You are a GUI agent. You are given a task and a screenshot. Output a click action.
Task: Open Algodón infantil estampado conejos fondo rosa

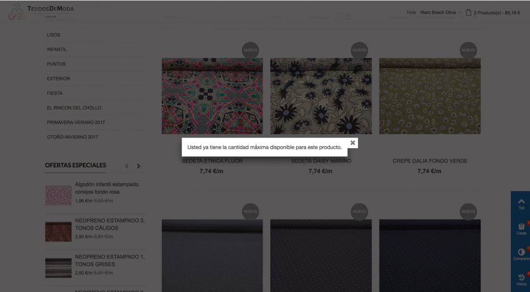[107, 188]
